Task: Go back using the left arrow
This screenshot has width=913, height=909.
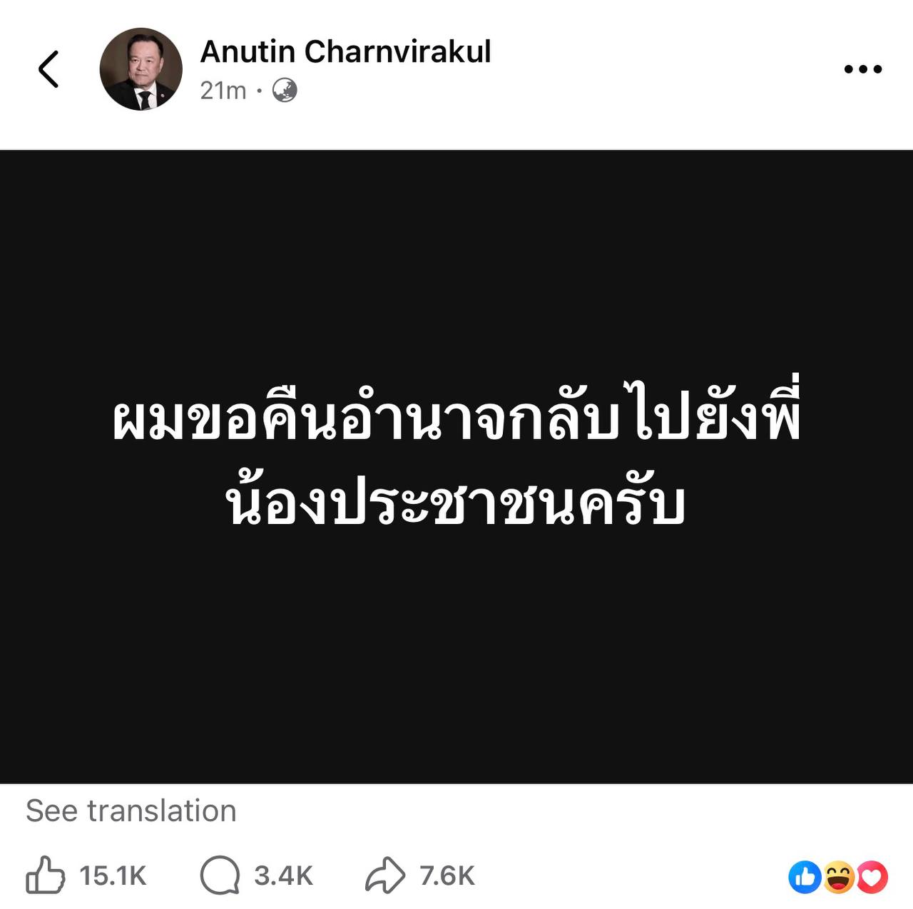Action: tap(49, 69)
